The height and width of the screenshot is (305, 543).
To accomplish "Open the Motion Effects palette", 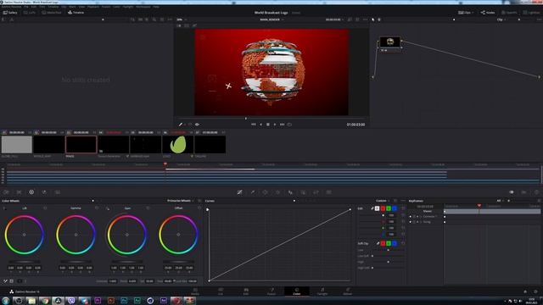I will [58, 192].
